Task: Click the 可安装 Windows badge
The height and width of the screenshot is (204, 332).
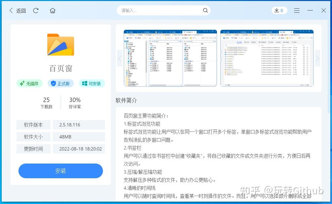Action: coord(92,83)
